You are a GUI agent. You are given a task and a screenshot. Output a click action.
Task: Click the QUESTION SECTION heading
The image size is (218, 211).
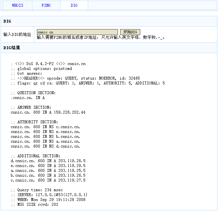tap(33, 93)
